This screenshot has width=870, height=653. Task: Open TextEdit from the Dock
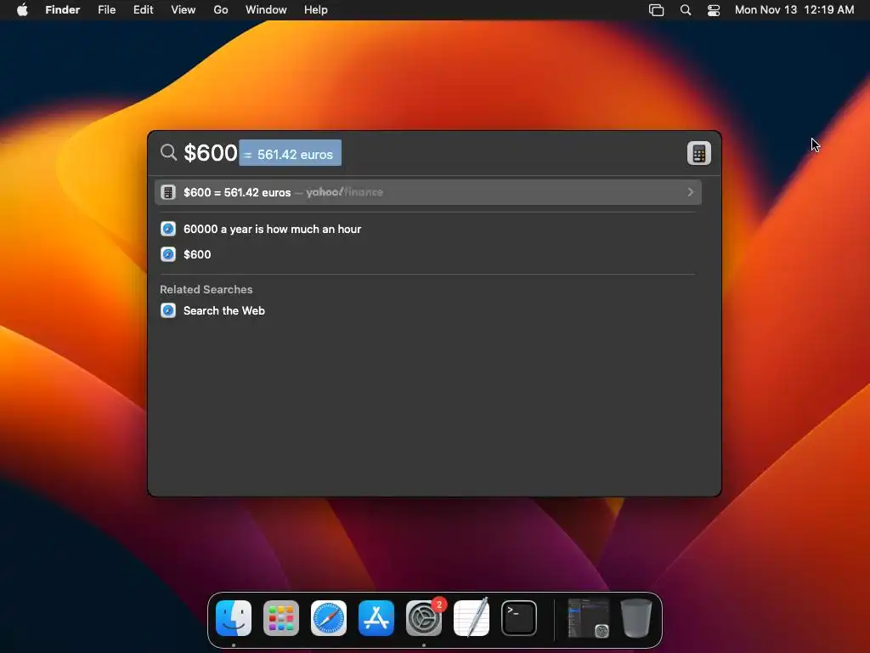[472, 618]
